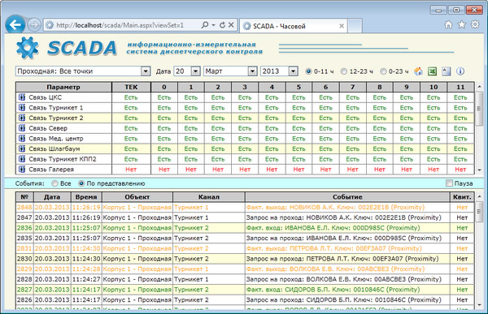This screenshot has width=488, height=314.
Task: Click event number 2848
Action: click(24, 207)
